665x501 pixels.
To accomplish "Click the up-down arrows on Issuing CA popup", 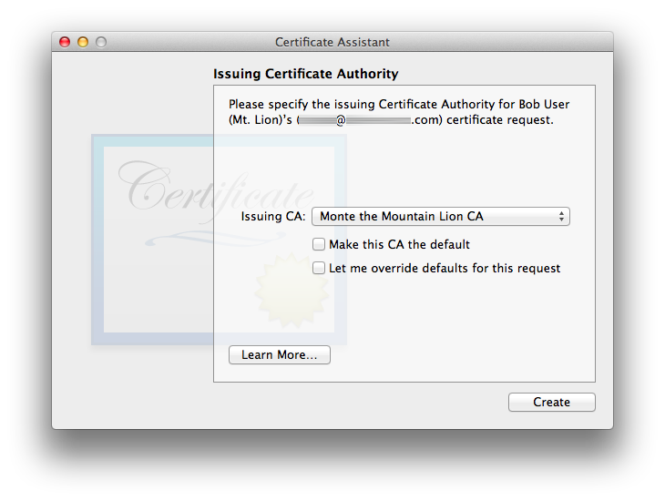I will [561, 217].
